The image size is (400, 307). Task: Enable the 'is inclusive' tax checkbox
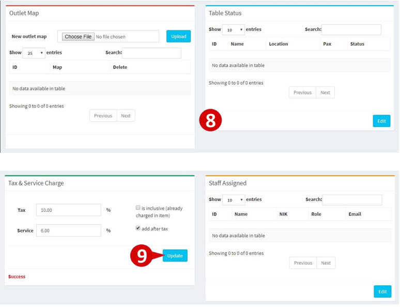(x=138, y=208)
